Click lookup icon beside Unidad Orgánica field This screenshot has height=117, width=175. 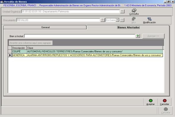[122, 11]
